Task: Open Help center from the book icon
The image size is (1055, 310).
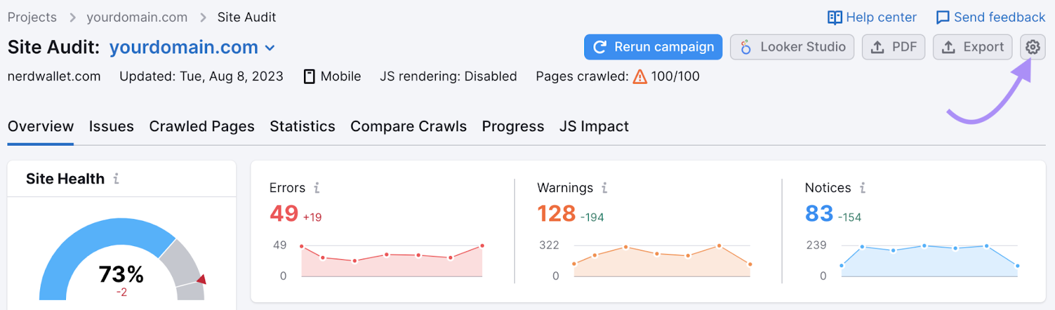Action: point(835,18)
